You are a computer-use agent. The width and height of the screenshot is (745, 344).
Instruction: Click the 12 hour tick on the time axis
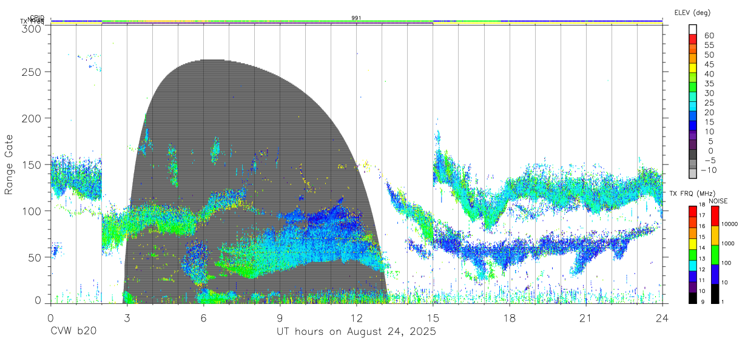pos(356,318)
